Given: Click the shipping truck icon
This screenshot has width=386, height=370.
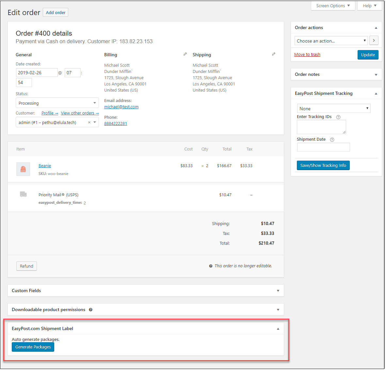Looking at the screenshot, I should pos(23,194).
